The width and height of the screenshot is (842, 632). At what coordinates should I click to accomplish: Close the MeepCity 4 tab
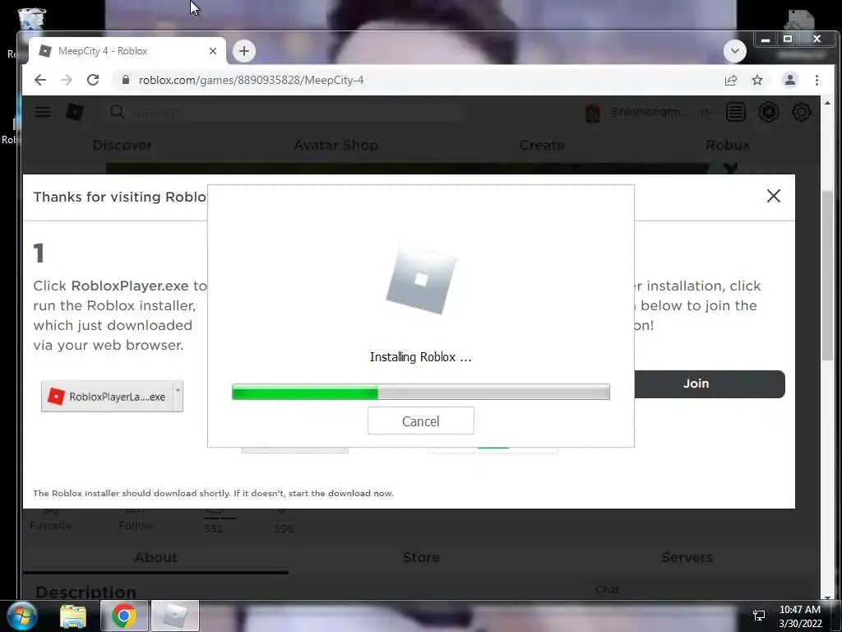(213, 51)
